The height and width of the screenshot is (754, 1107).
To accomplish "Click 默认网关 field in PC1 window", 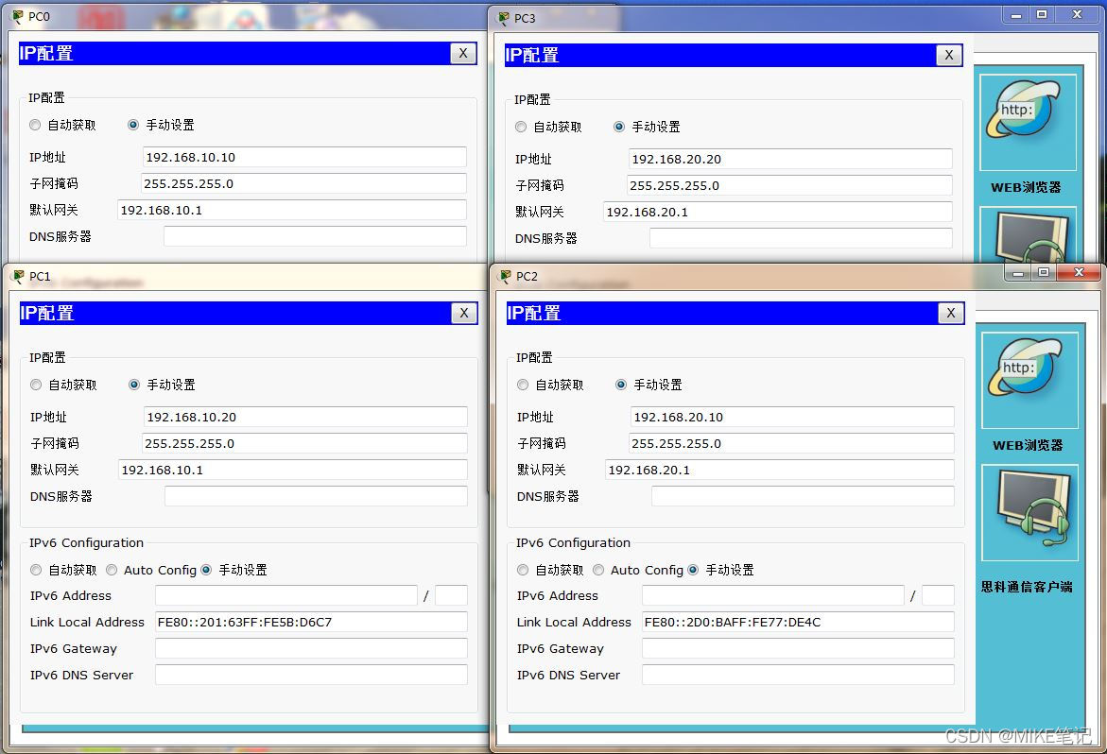I will (x=292, y=470).
